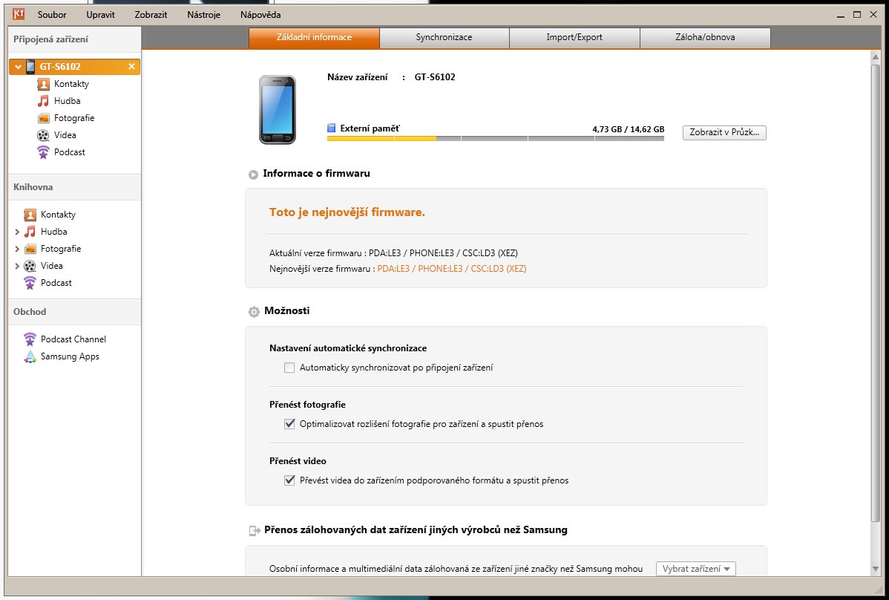Click the data transfer icon beside Přenos zálohovaných dat
Image resolution: width=889 pixels, height=600 pixels.
pos(255,530)
